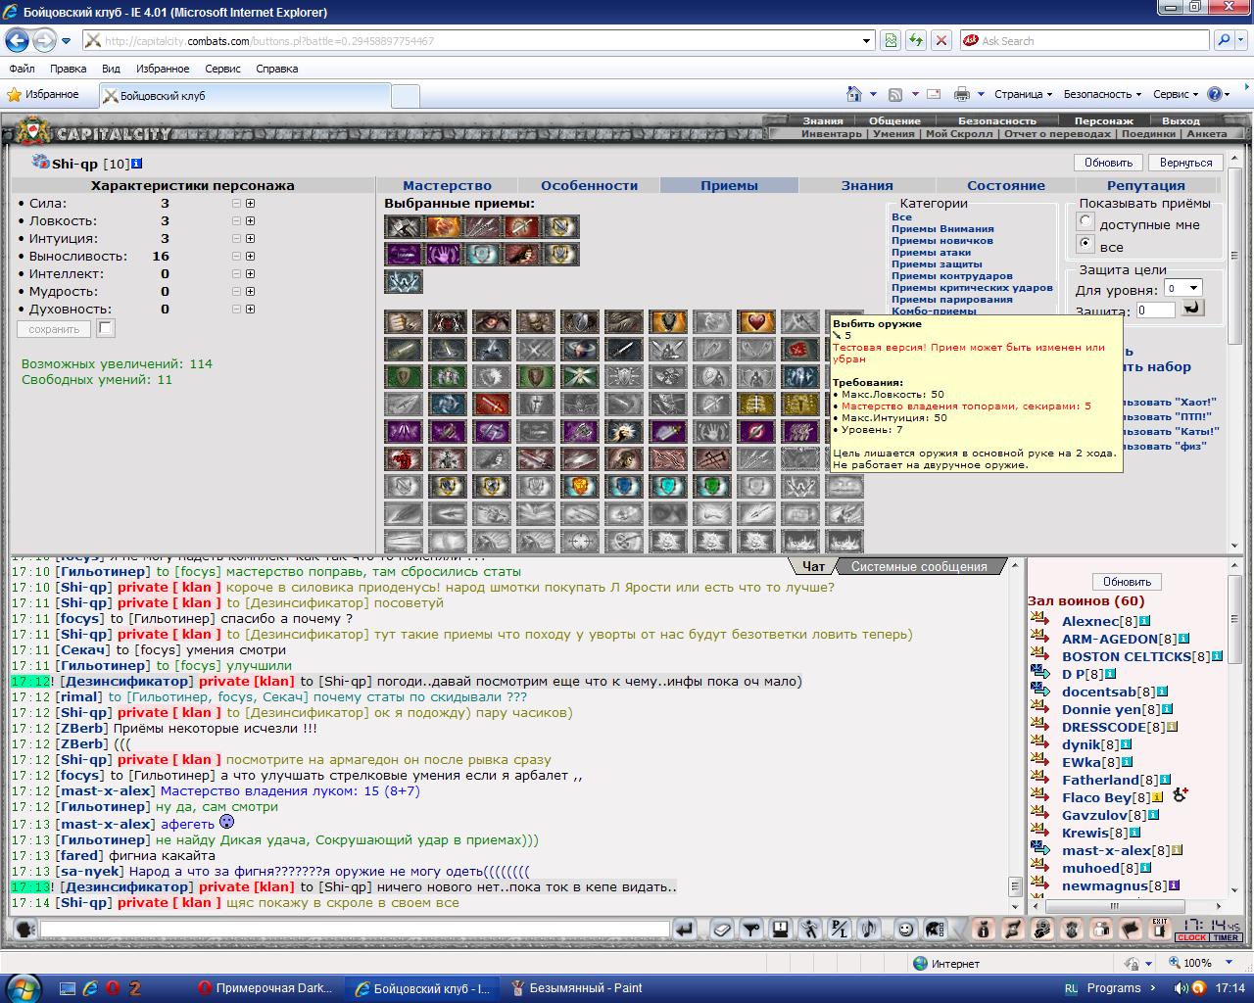Click the crosshair target technique icon

pos(580,541)
